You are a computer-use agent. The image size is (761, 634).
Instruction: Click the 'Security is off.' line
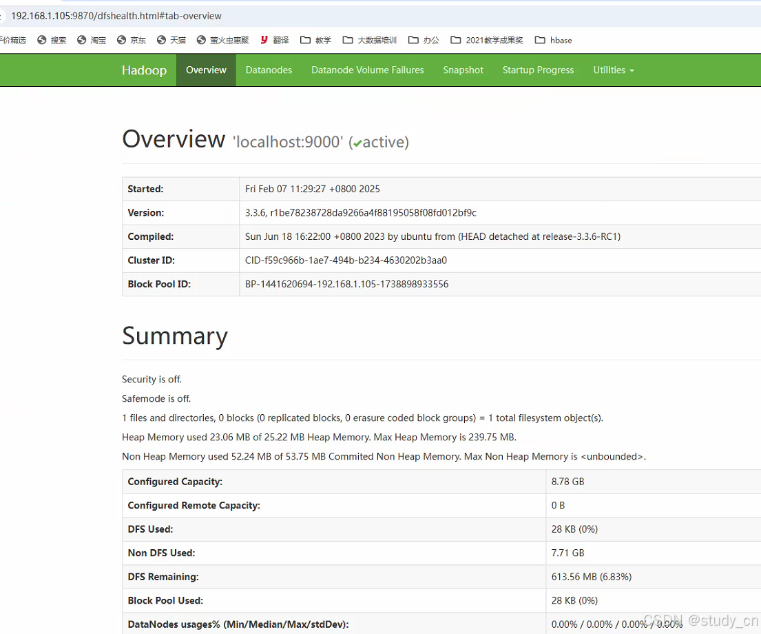pos(152,380)
